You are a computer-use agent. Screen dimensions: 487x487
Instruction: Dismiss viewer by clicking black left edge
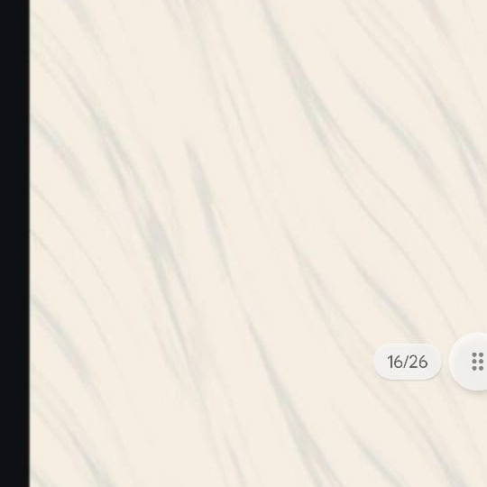click(14, 243)
